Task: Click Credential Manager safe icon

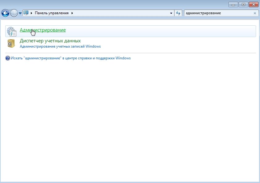Action: [x=11, y=43]
